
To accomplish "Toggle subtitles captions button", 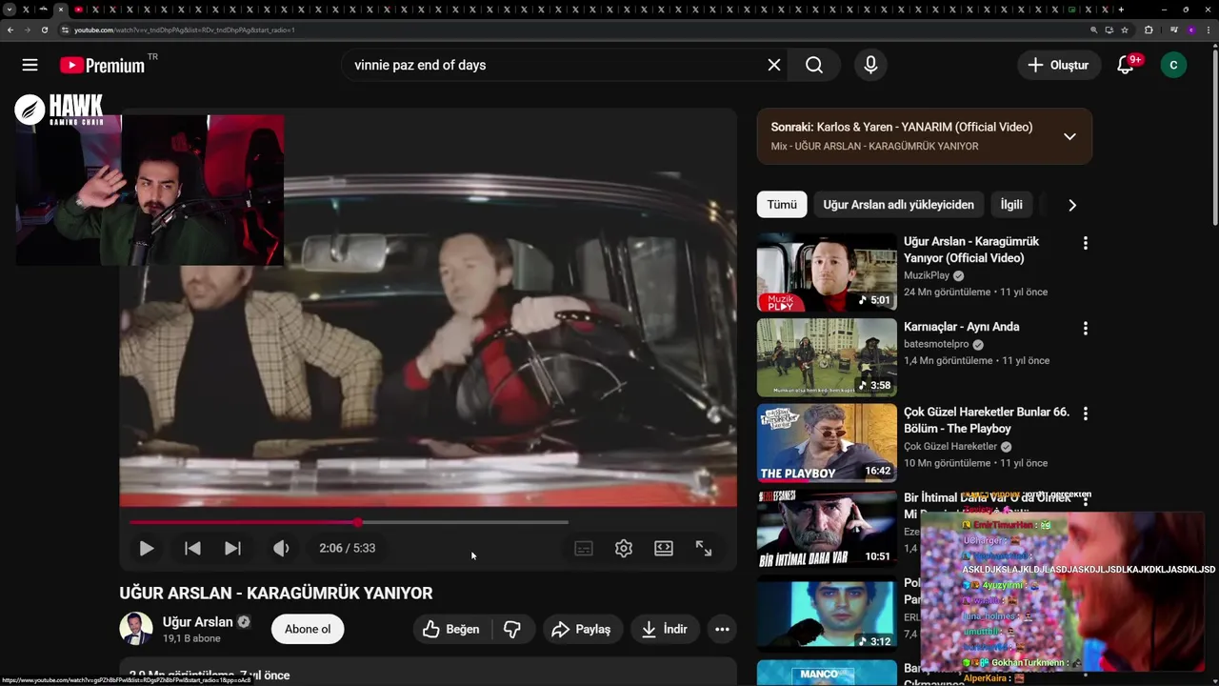I will tap(584, 548).
